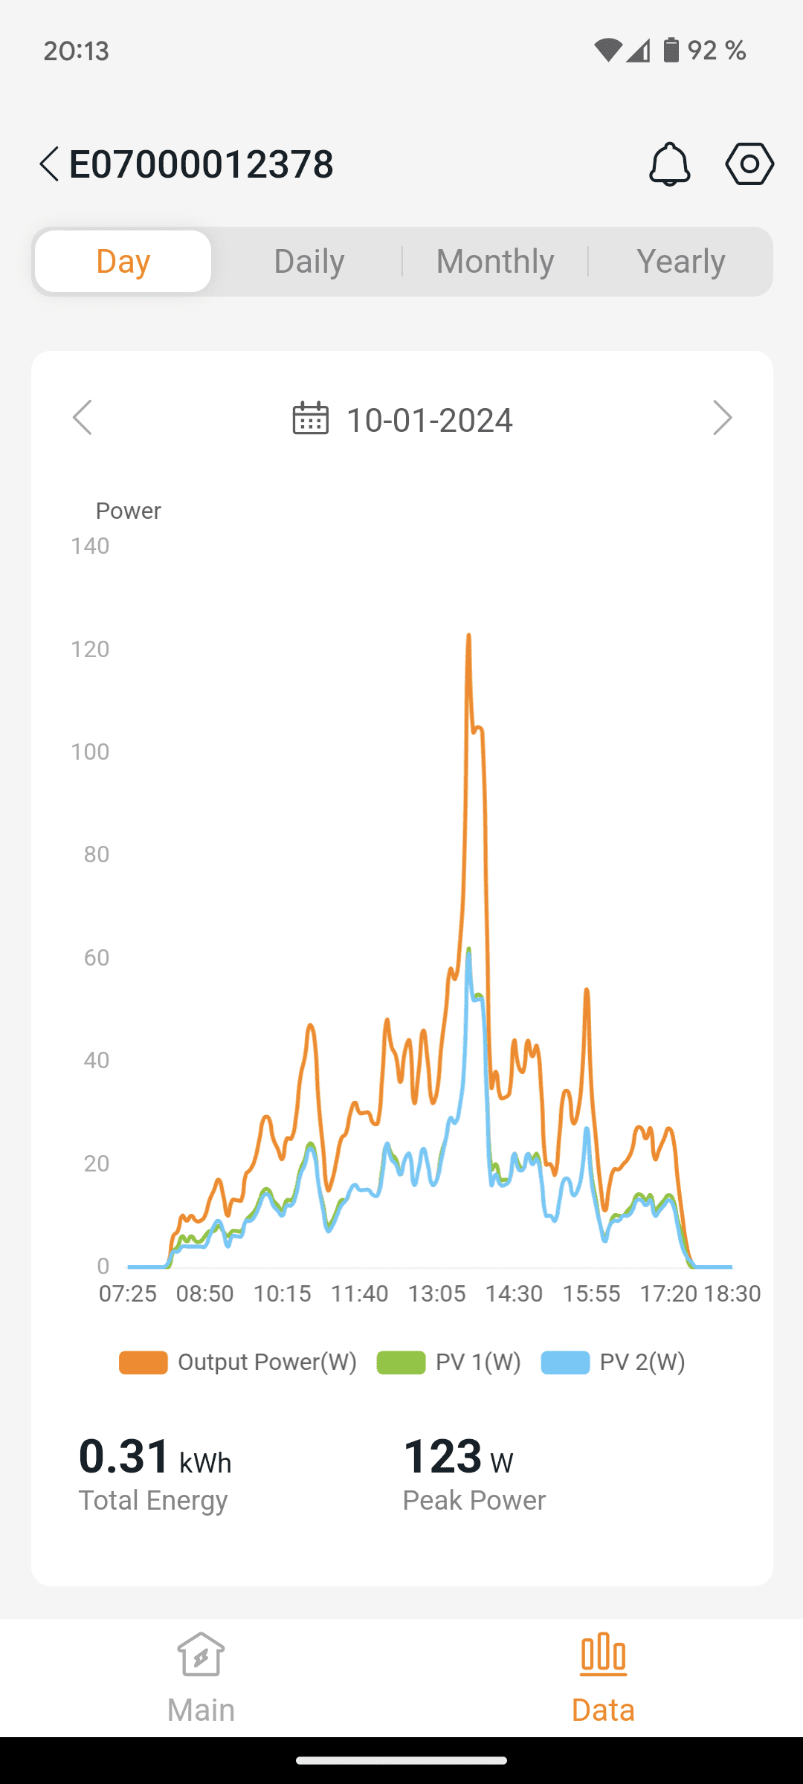Tap the battery status icon
The width and height of the screenshot is (803, 1784).
click(x=671, y=51)
